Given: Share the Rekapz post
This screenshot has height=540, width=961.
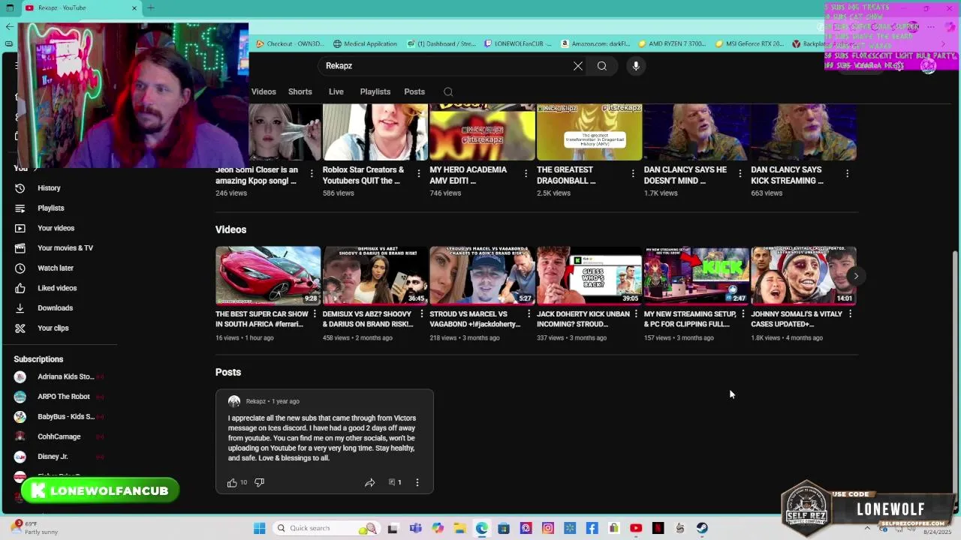Looking at the screenshot, I should (x=369, y=482).
